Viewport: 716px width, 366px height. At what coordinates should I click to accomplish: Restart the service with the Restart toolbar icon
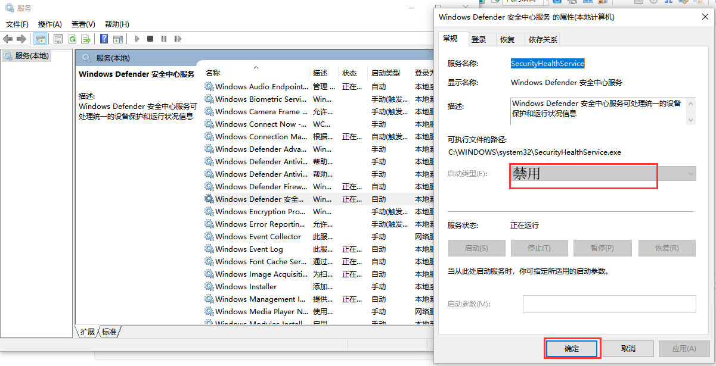pos(178,39)
